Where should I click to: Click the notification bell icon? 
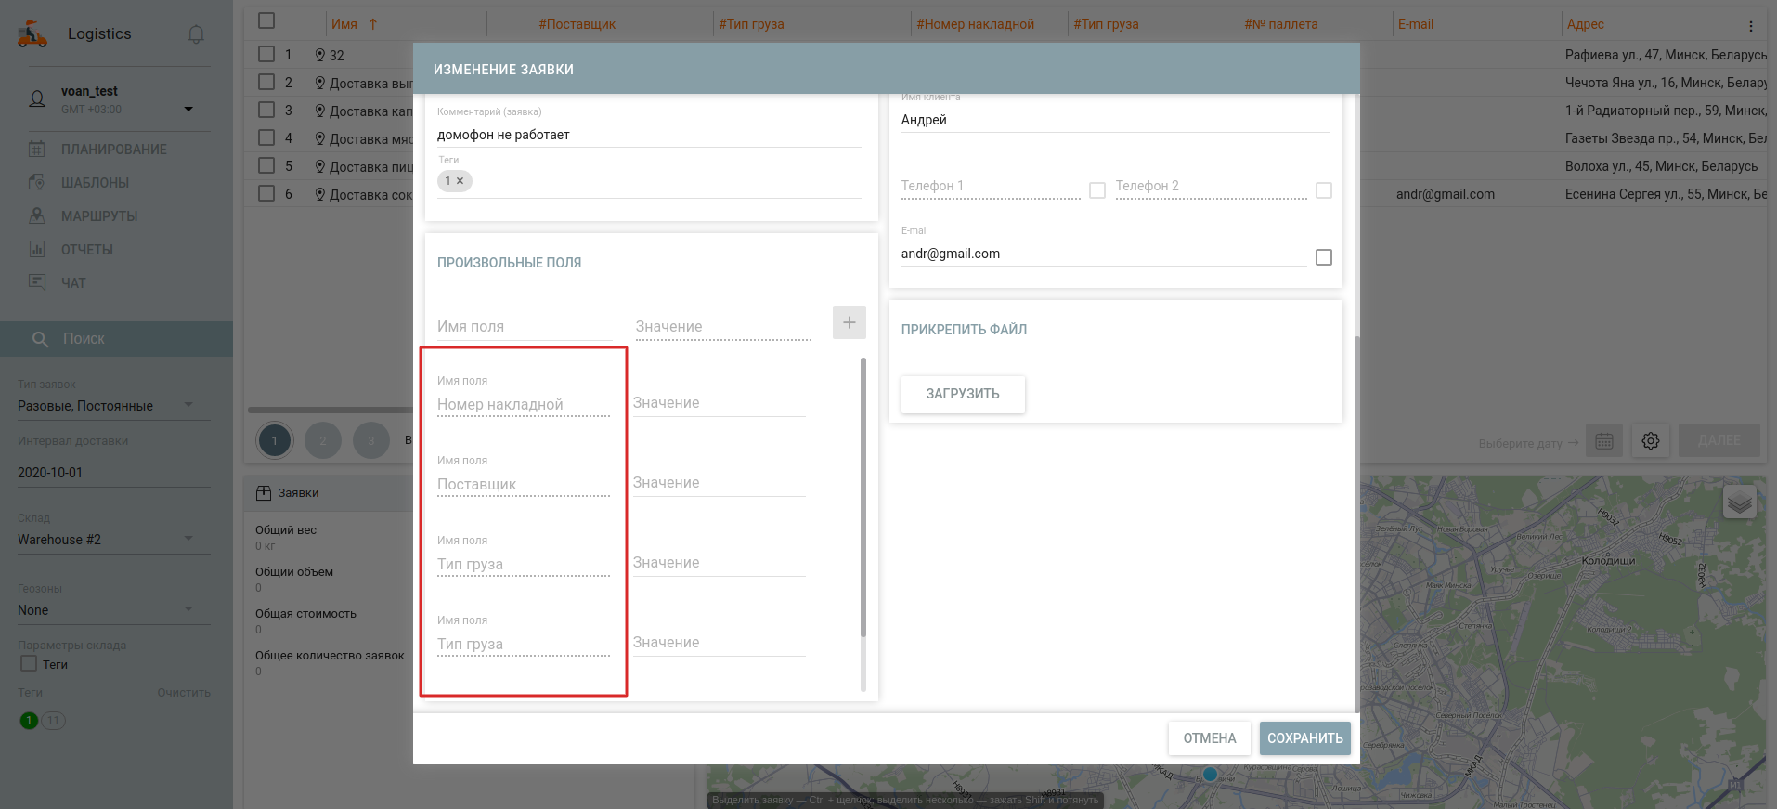(196, 34)
